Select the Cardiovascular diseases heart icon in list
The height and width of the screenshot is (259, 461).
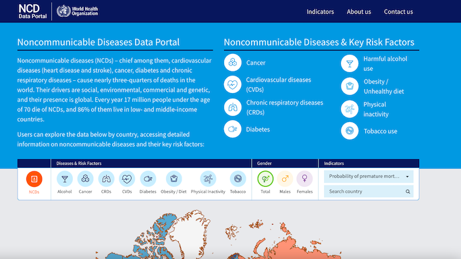tap(233, 84)
